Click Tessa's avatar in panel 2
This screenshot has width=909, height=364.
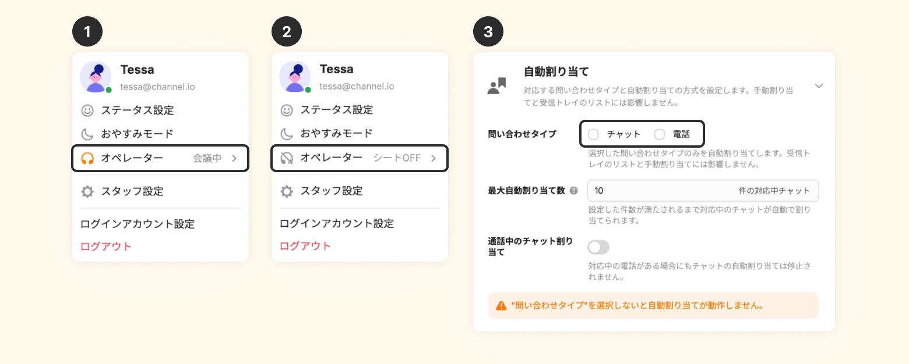tap(294, 77)
